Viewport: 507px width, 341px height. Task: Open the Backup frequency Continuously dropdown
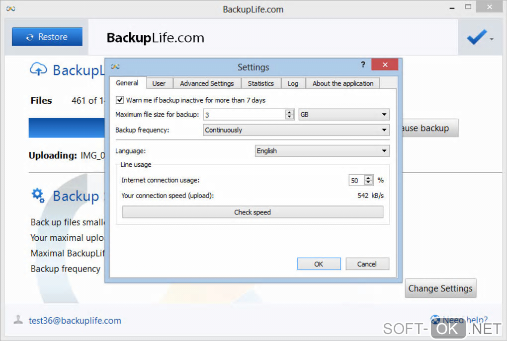(296, 130)
